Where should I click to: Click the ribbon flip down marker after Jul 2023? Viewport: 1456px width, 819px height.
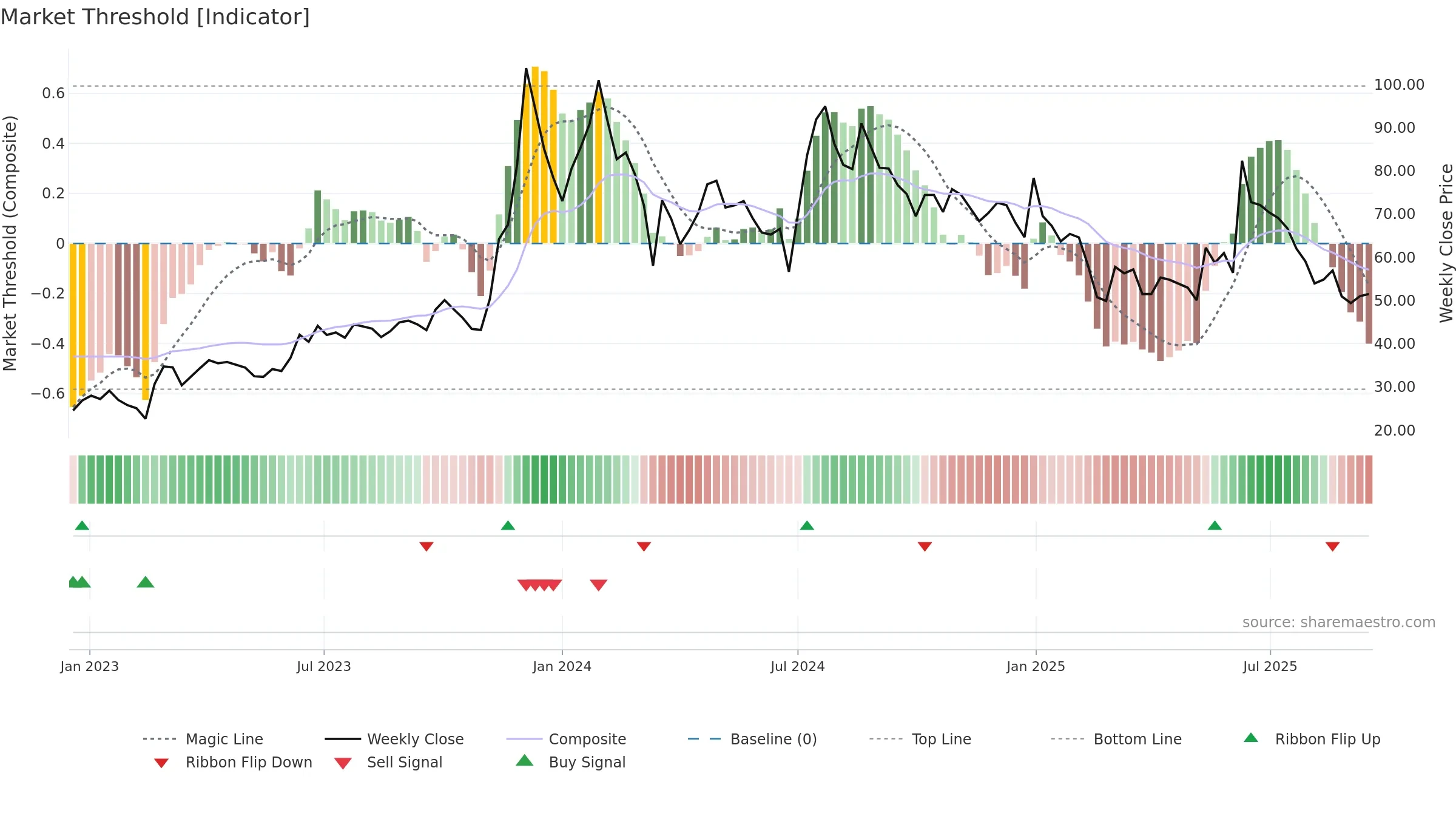(426, 547)
